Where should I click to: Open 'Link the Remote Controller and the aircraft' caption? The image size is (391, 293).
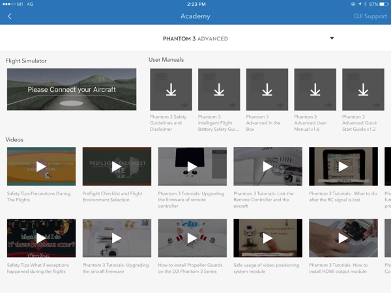[x=263, y=200]
